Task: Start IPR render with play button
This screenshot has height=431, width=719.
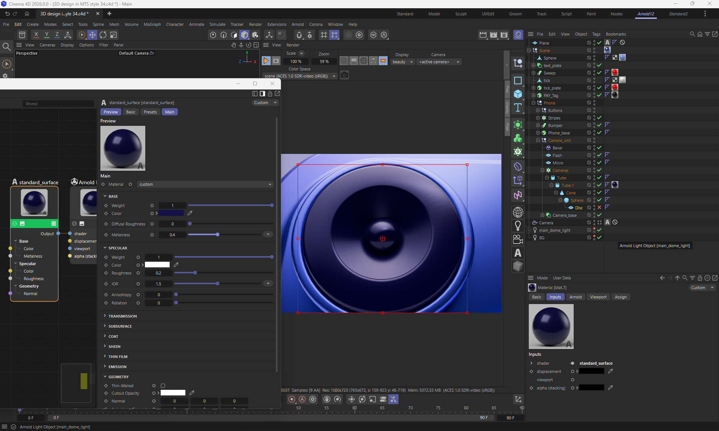Action: [x=266, y=61]
